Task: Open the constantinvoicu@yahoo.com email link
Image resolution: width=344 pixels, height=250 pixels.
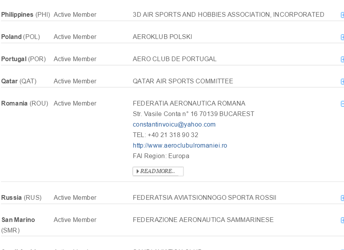Action: pos(174,125)
